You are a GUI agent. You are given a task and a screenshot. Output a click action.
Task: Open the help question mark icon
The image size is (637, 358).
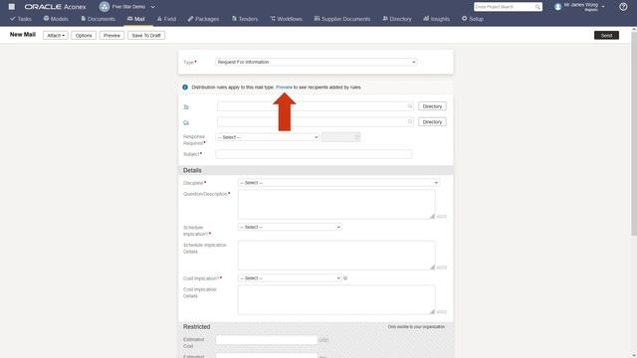point(623,7)
